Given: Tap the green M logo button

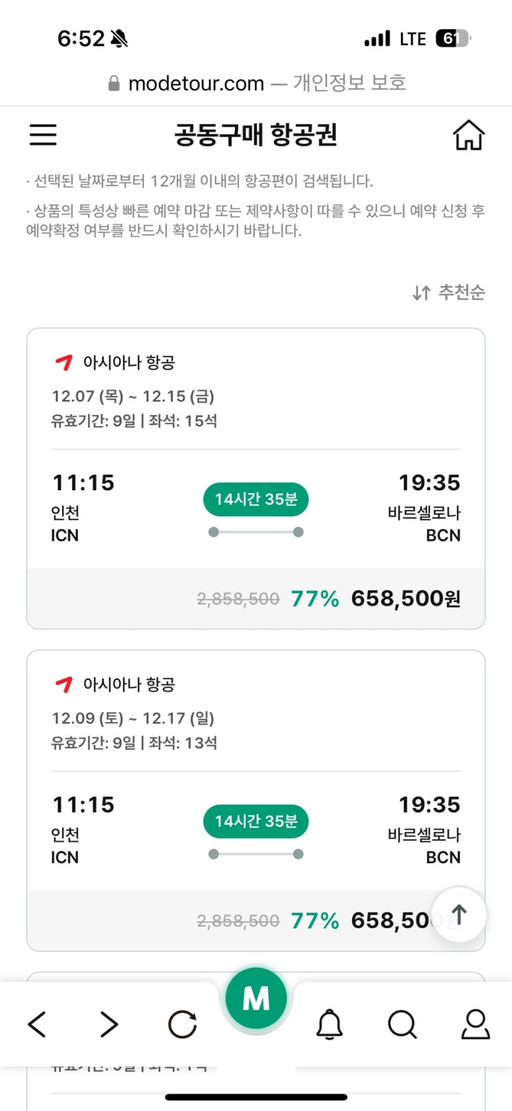Looking at the screenshot, I should [256, 999].
